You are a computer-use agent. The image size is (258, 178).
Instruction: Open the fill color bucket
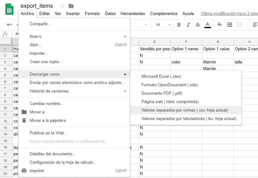click(220, 24)
